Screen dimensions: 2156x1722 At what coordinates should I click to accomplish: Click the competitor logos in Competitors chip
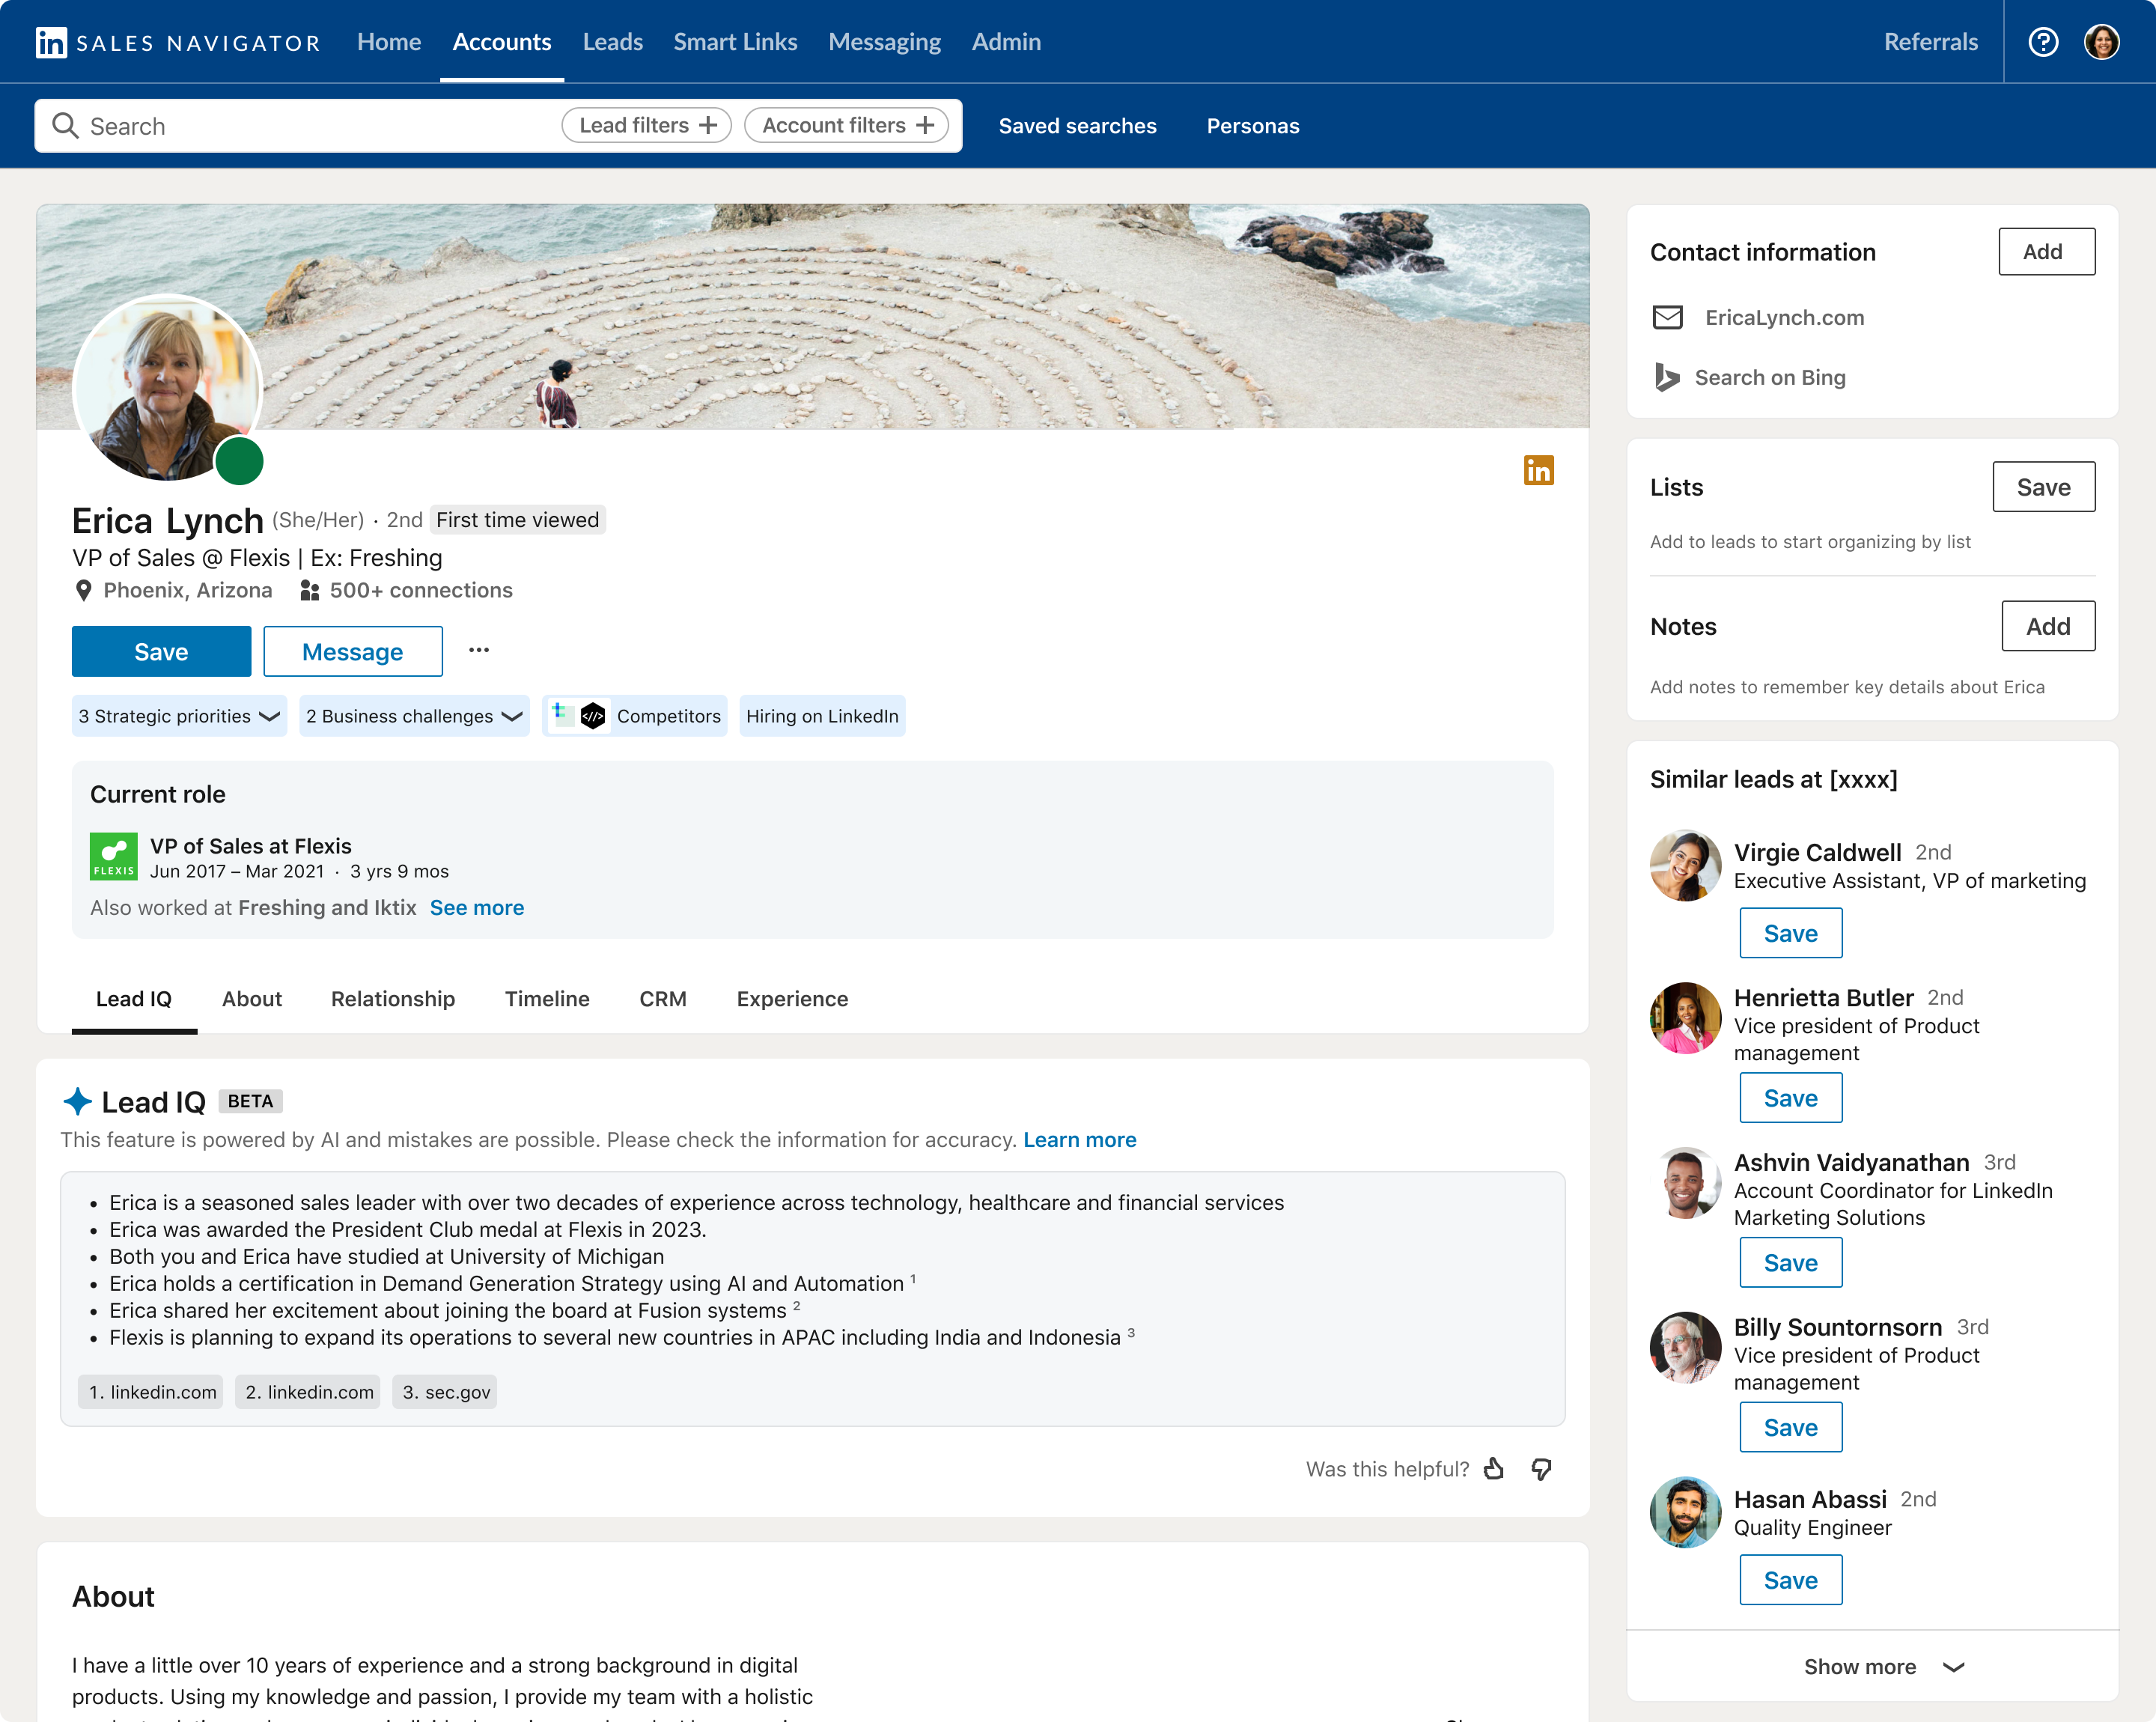click(579, 716)
